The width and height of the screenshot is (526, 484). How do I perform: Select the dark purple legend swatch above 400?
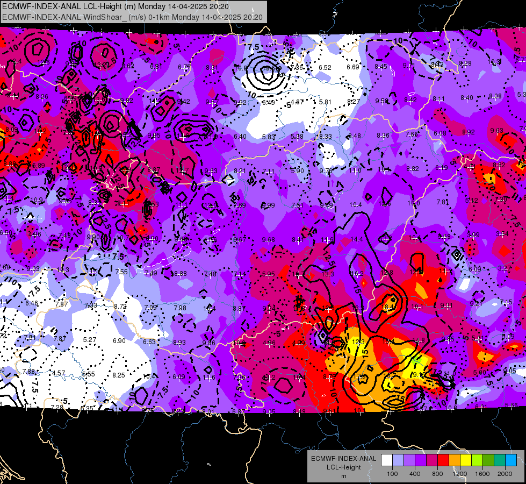(421, 460)
